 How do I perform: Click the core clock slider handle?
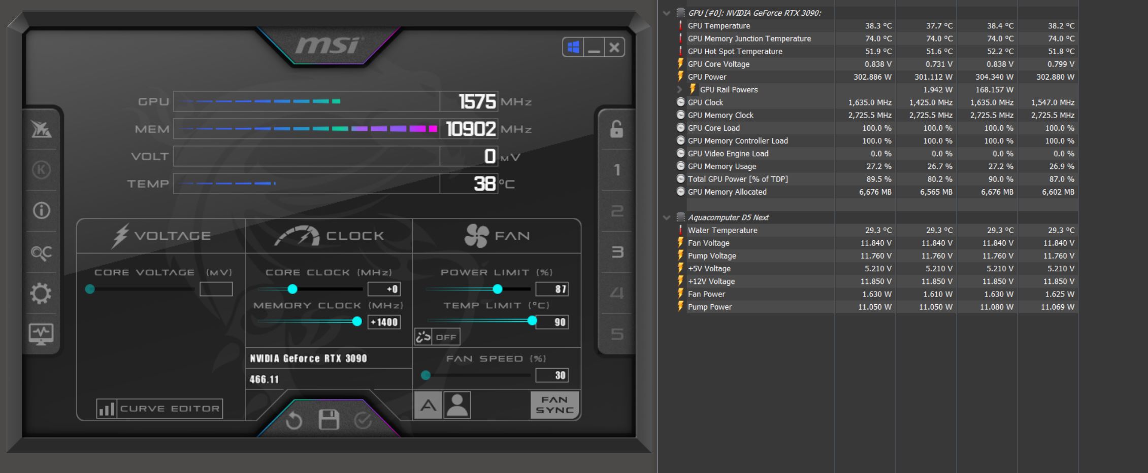292,289
